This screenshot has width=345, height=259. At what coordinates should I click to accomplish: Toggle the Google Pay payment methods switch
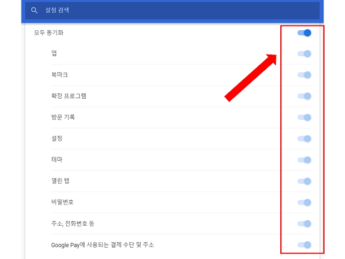pos(304,244)
